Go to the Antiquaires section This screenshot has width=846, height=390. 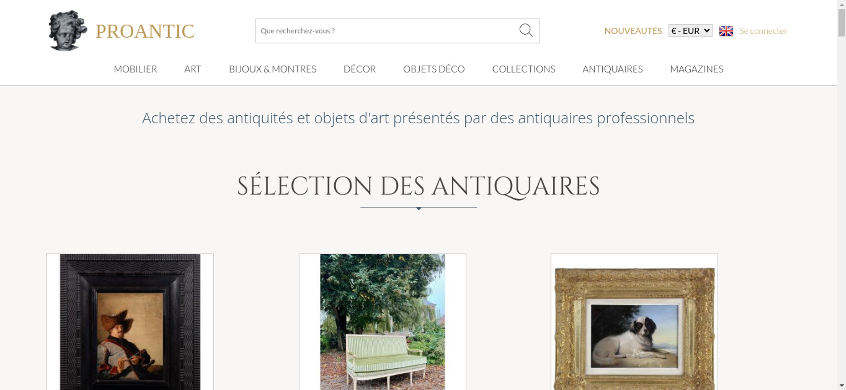coord(613,69)
